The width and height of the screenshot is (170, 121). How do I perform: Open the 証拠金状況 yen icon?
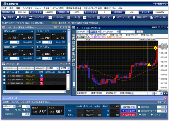tap(134, 18)
